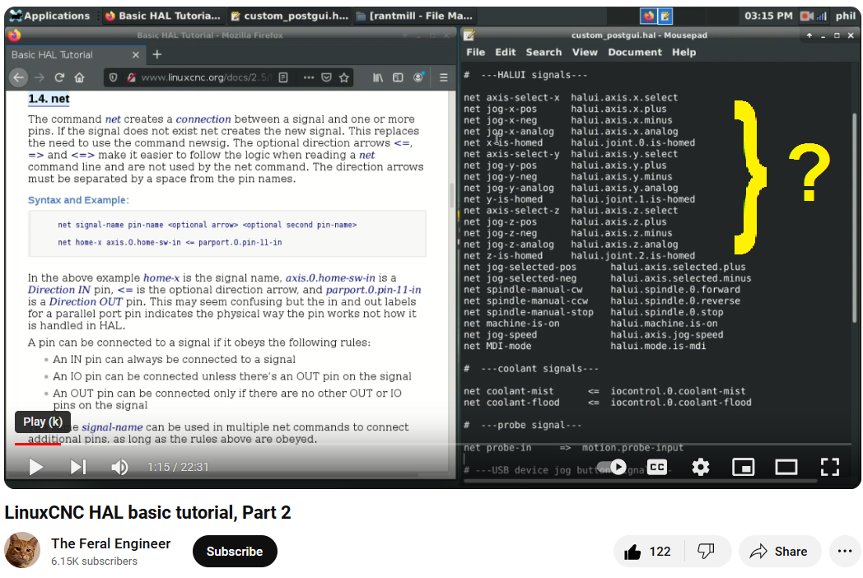Click '6.15K subscribers' text
This screenshot has height=578, width=863.
pos(94,562)
